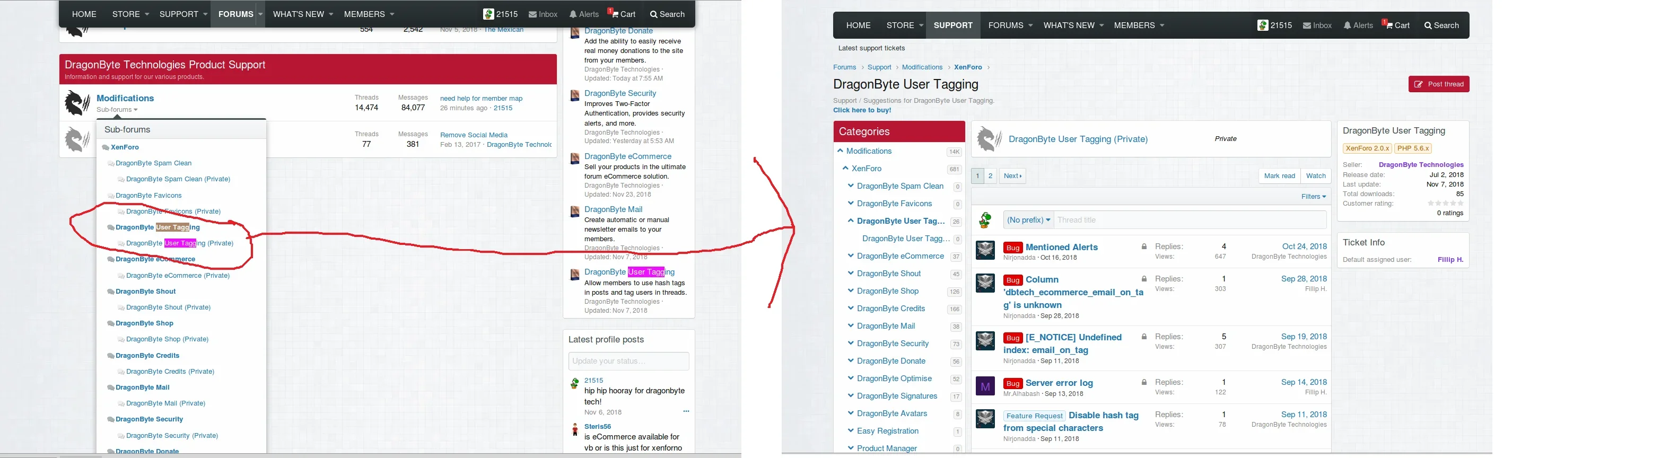Click the Watch button
The height and width of the screenshot is (458, 1661).
(1315, 176)
